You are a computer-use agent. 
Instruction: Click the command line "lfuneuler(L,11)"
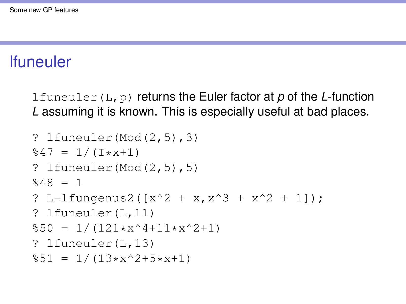(100, 213)
